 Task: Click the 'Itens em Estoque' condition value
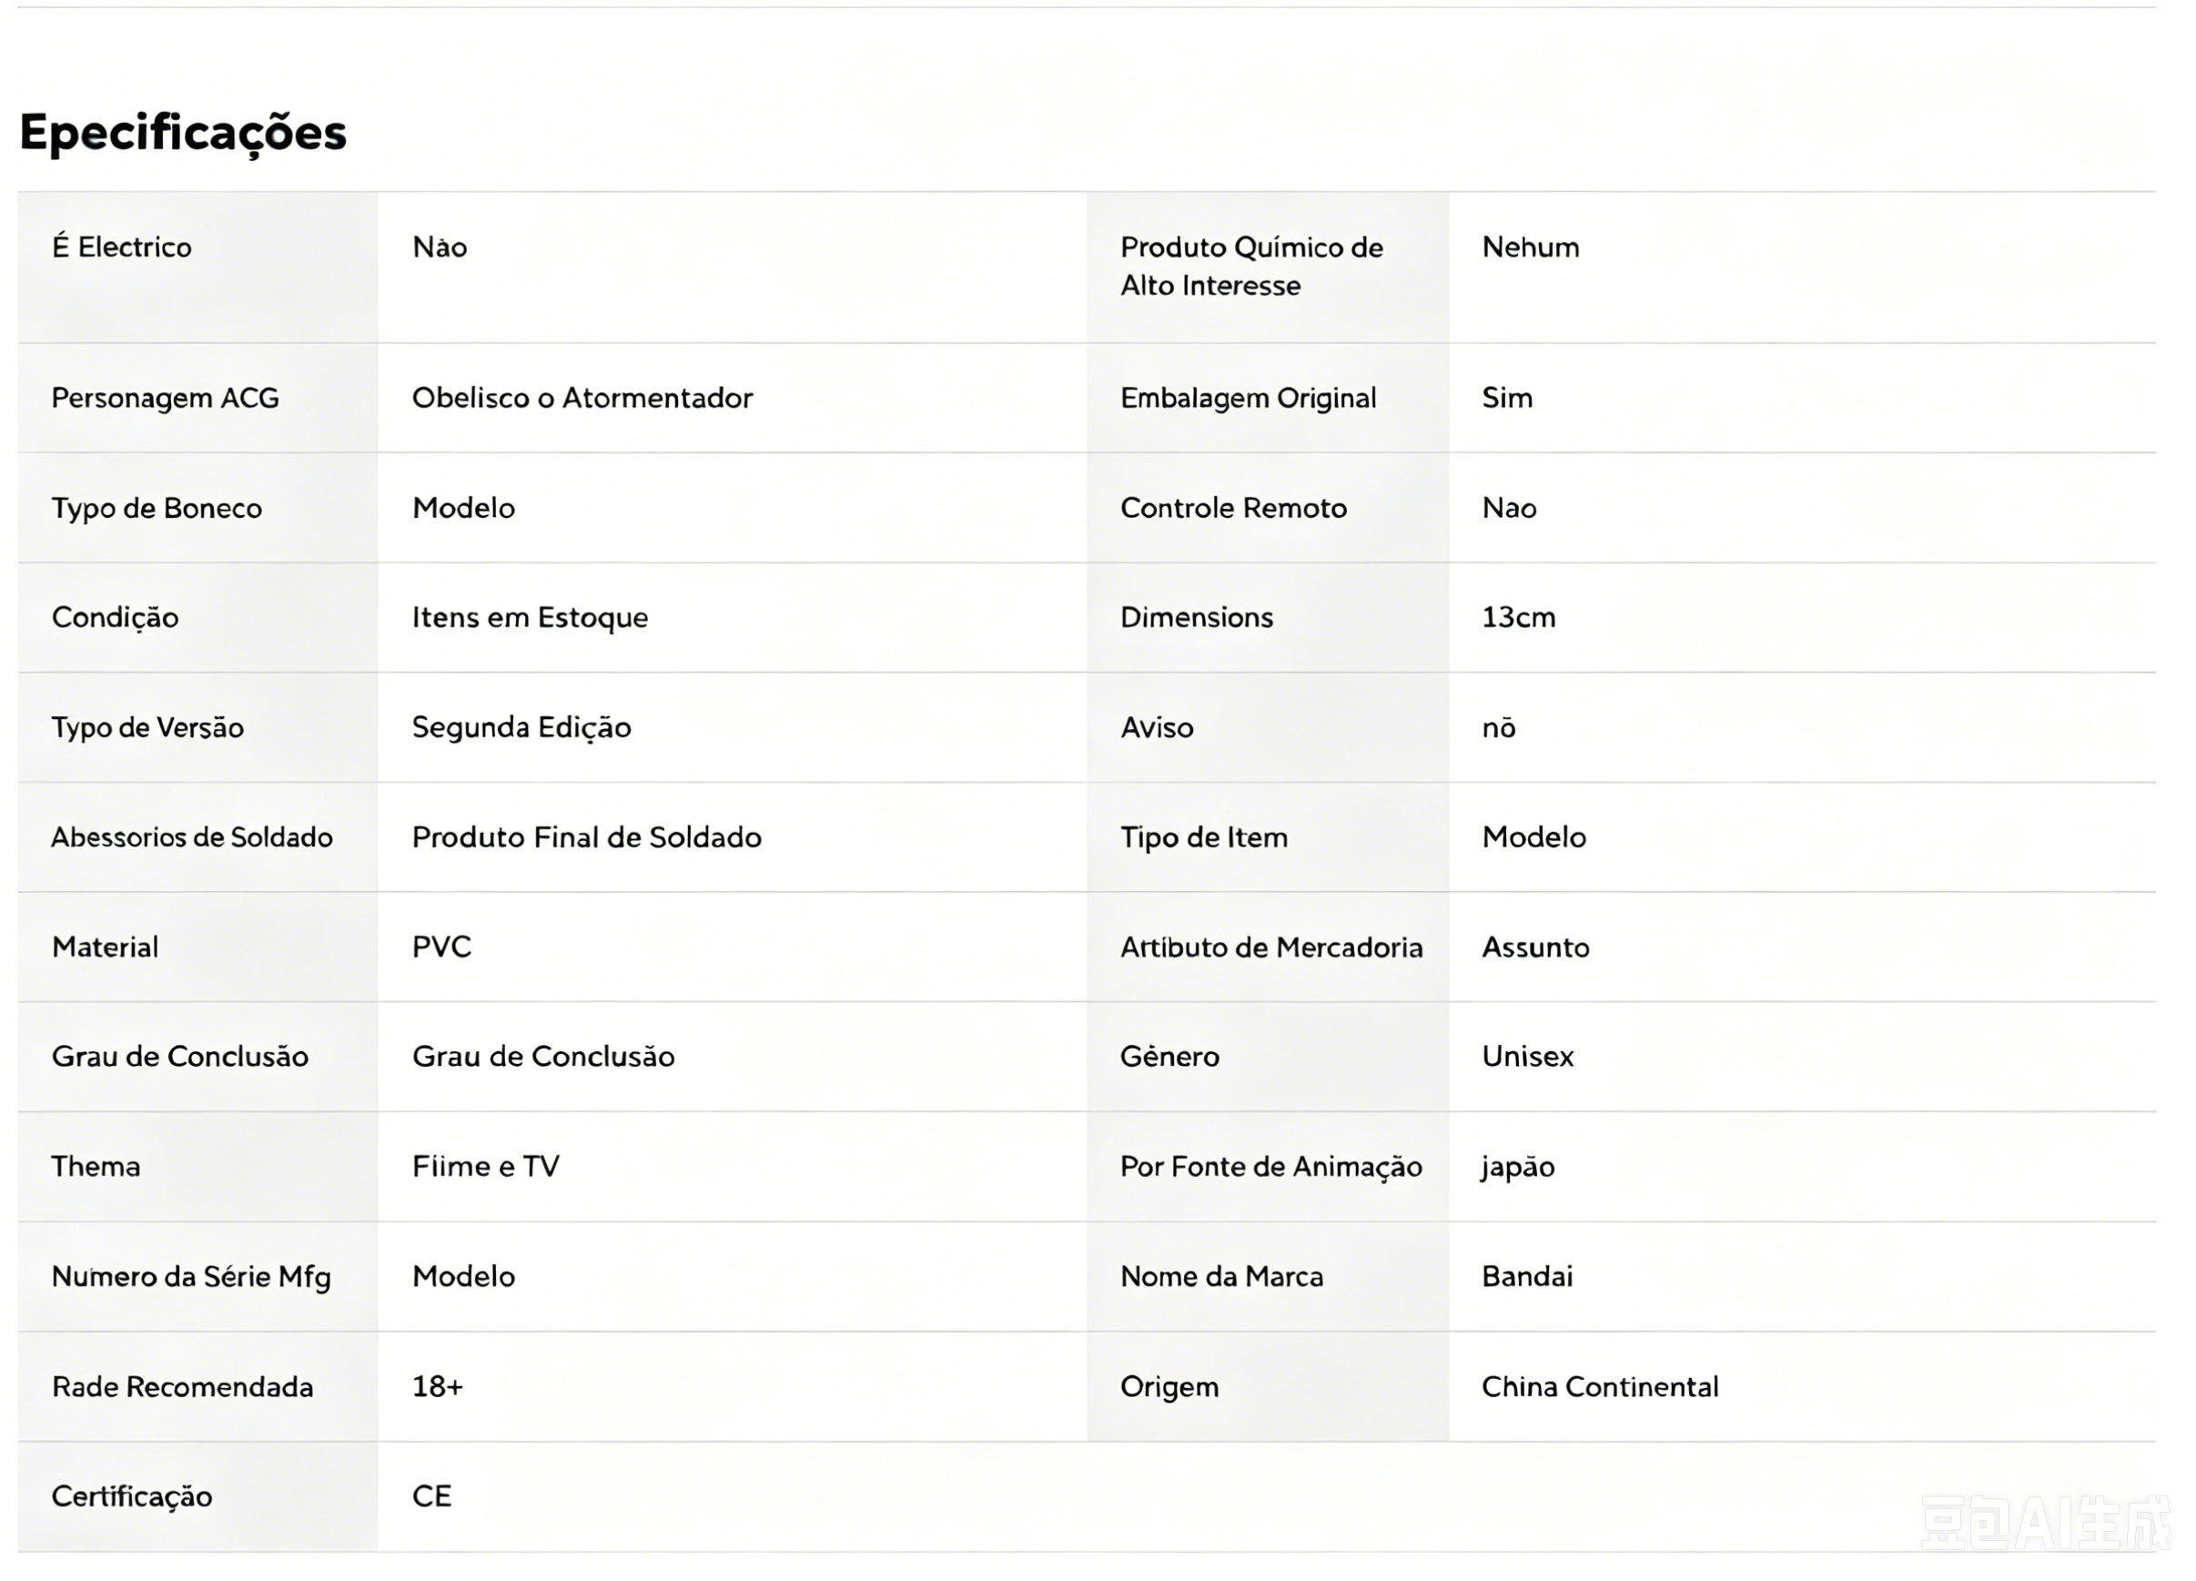click(x=530, y=618)
